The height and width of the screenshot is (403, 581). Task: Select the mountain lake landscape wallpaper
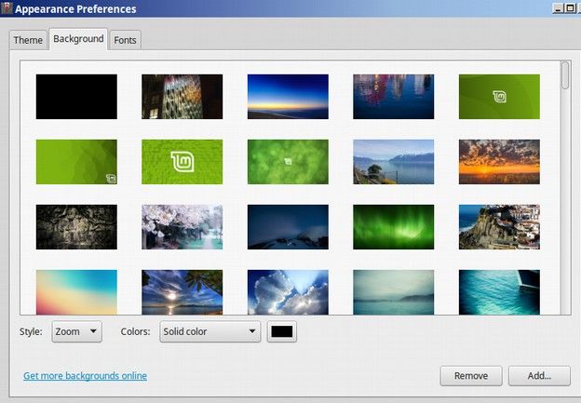[394, 162]
